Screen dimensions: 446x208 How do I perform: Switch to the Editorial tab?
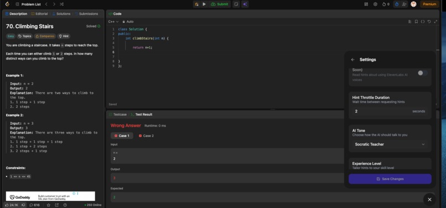(39, 14)
